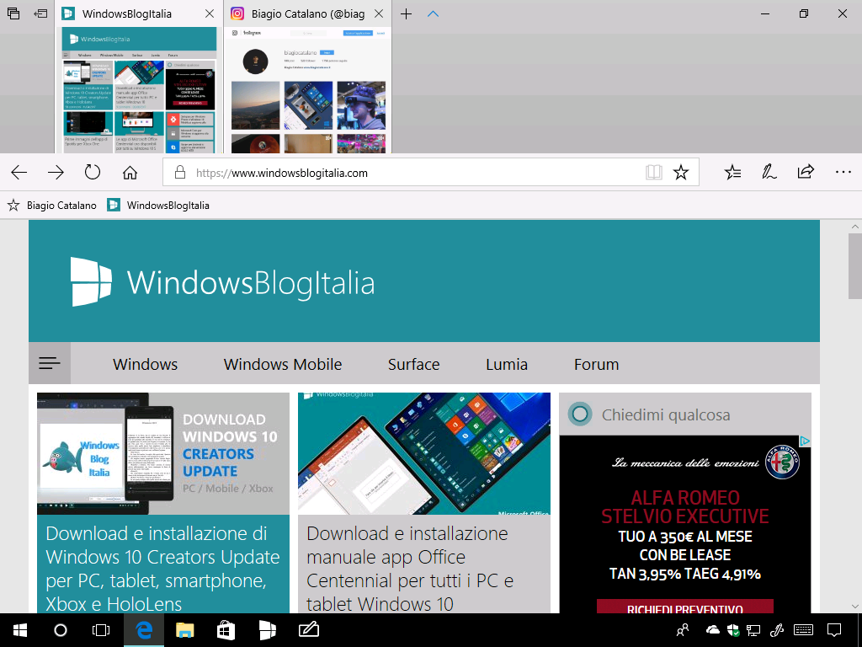Open AdChoices icon on Alfa Romeo ad
Viewport: 862px width, 647px height.
[x=804, y=441]
